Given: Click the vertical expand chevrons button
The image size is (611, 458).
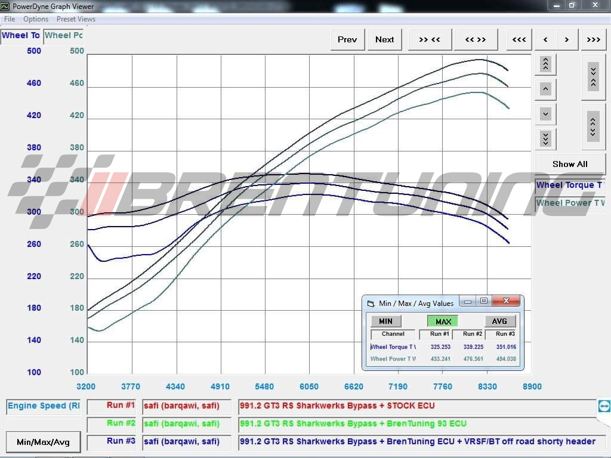Looking at the screenshot, I should 593,126.
